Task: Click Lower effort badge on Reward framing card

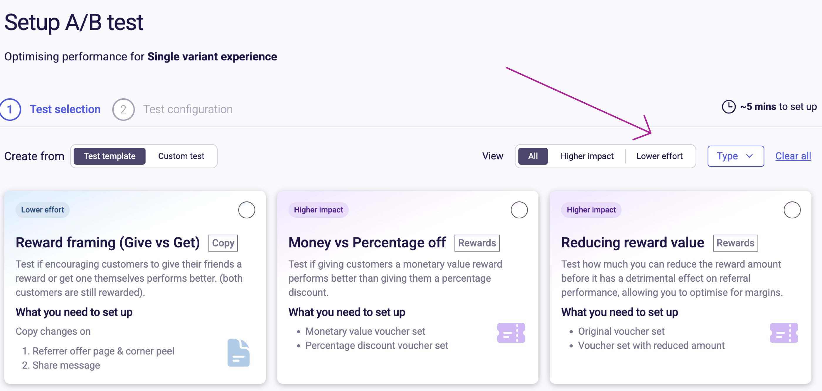Action: pyautogui.click(x=43, y=210)
